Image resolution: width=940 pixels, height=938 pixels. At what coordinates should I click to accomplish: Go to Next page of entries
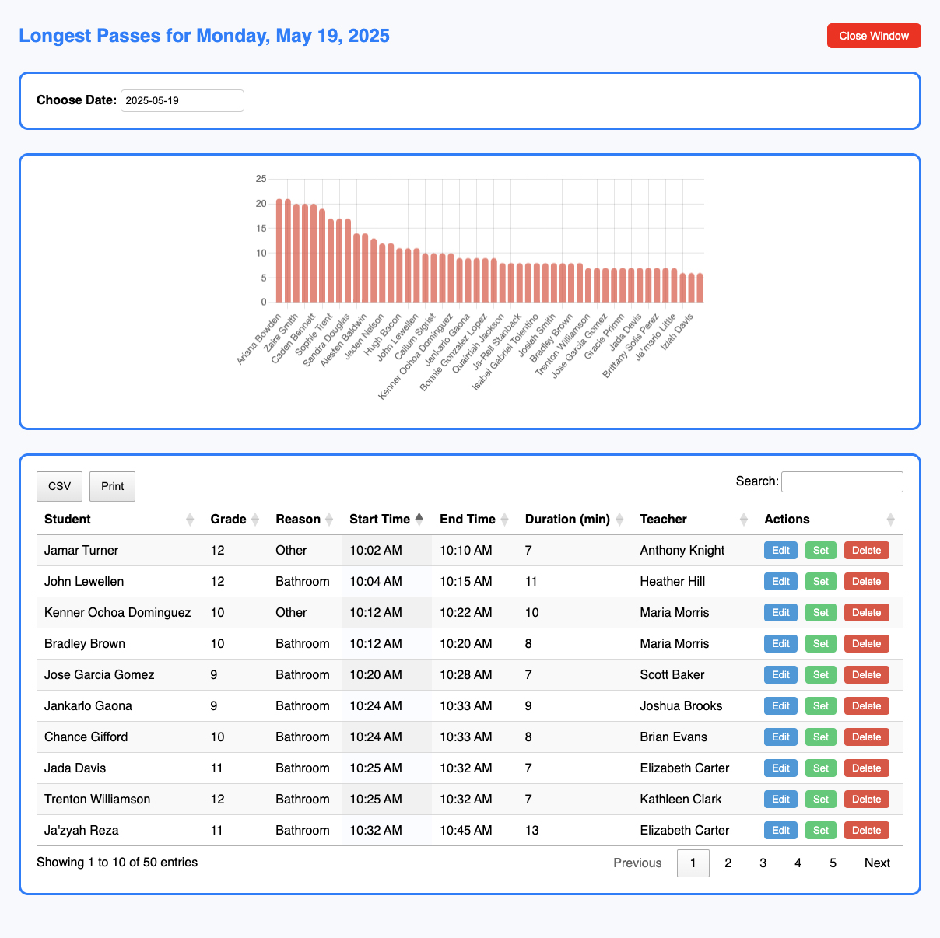pos(877,863)
